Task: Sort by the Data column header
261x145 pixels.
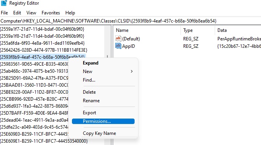Action: [222, 30]
